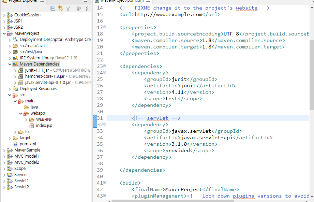Click the editor scroll-up arrow

(x=312, y=8)
